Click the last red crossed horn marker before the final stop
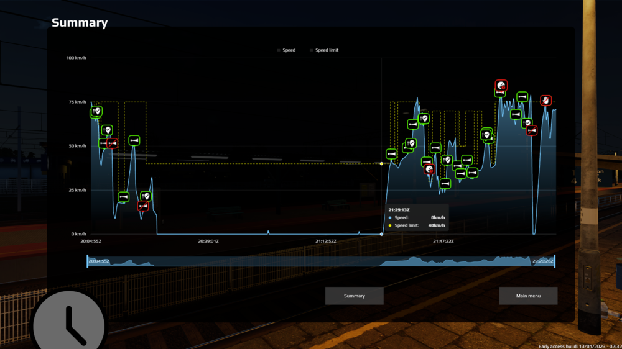Screen dimensions: 622x349 pos(532,130)
